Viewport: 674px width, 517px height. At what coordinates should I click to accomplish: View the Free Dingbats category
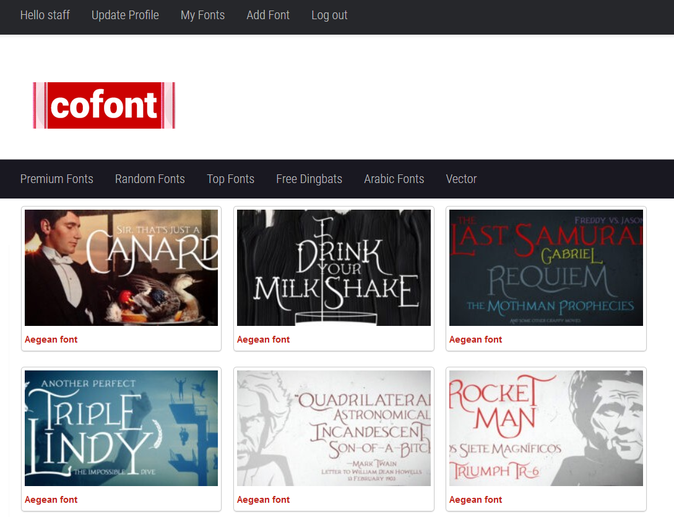tap(309, 179)
